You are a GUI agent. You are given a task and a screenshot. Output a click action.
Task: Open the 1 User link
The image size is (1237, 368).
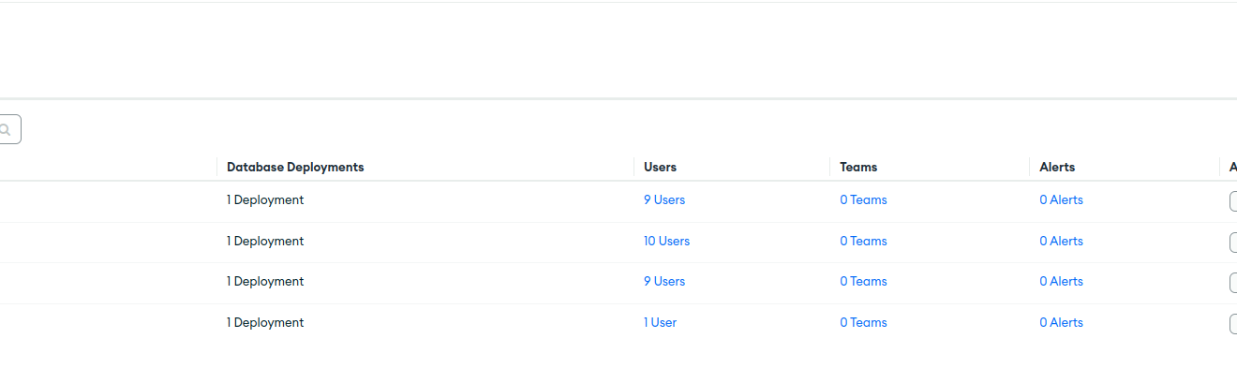tap(660, 322)
